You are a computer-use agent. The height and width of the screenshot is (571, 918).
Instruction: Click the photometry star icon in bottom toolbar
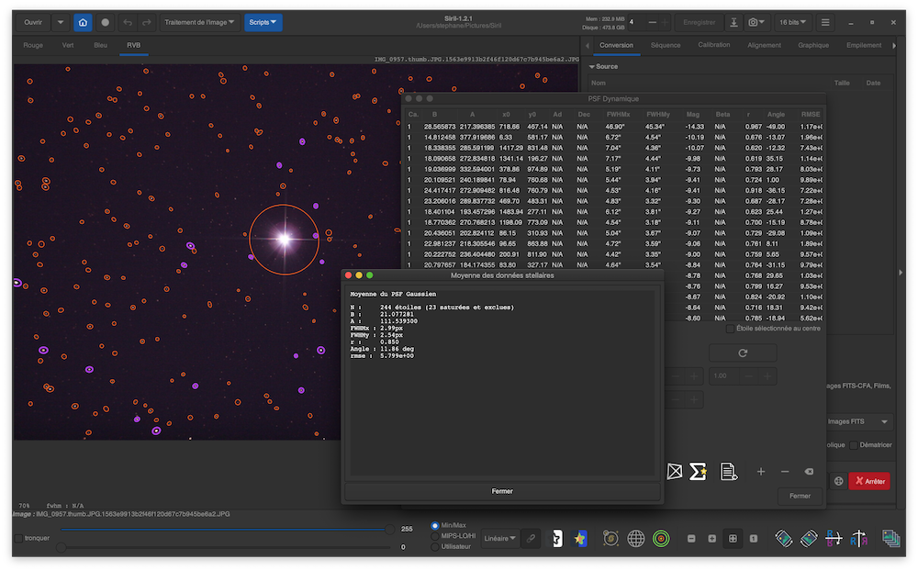point(580,538)
